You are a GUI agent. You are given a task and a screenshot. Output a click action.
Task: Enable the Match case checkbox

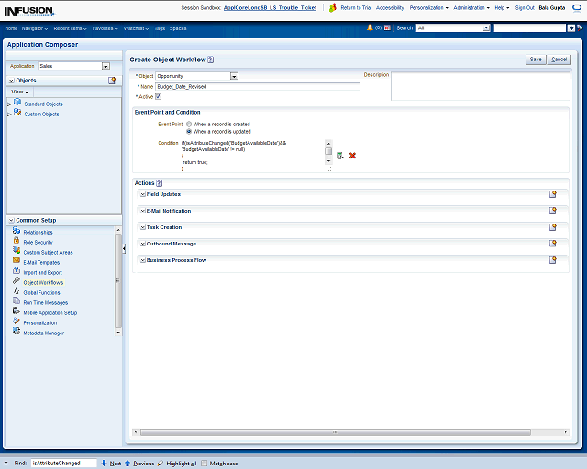pyautogui.click(x=205, y=464)
